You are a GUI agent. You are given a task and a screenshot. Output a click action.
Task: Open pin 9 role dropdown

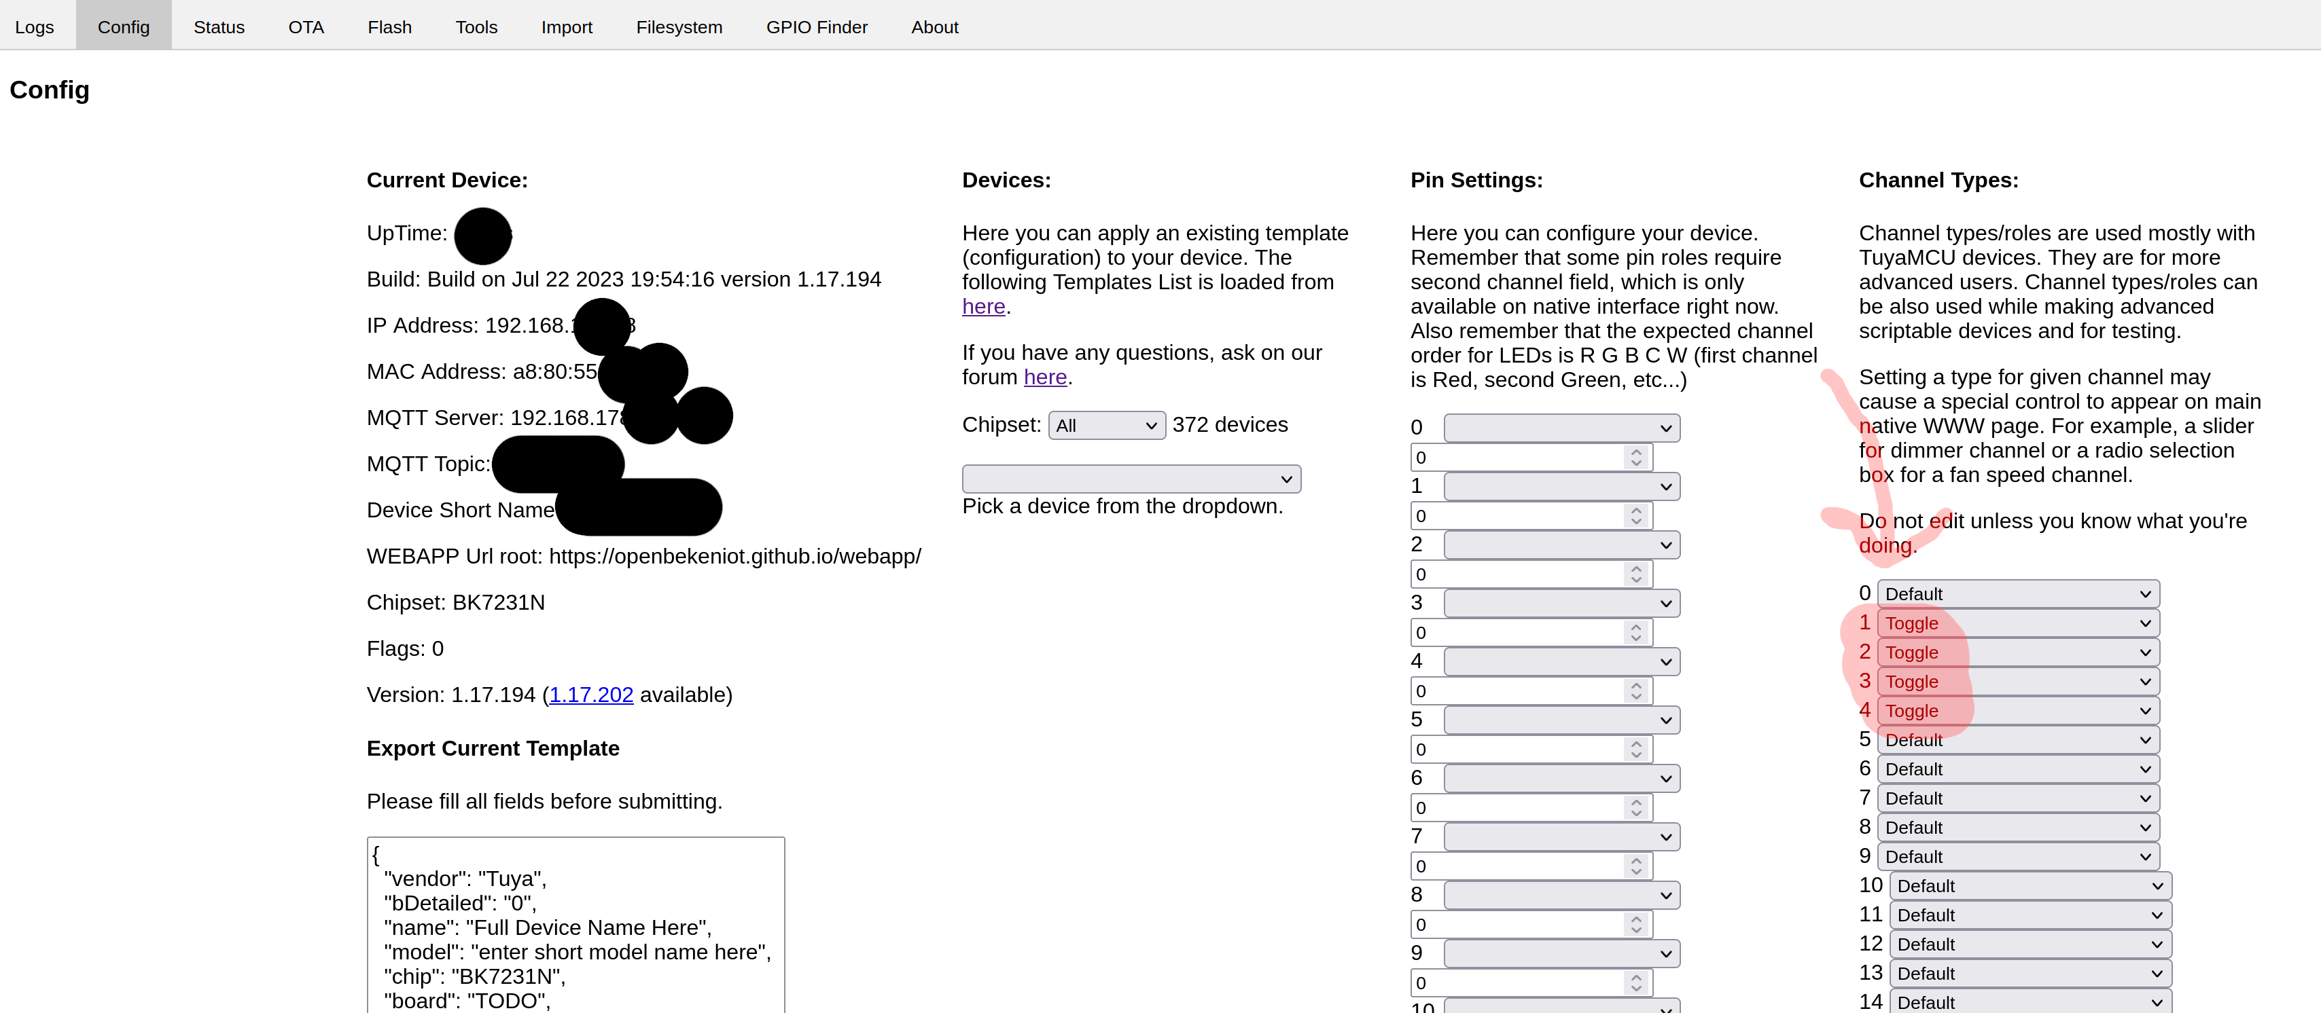1561,953
